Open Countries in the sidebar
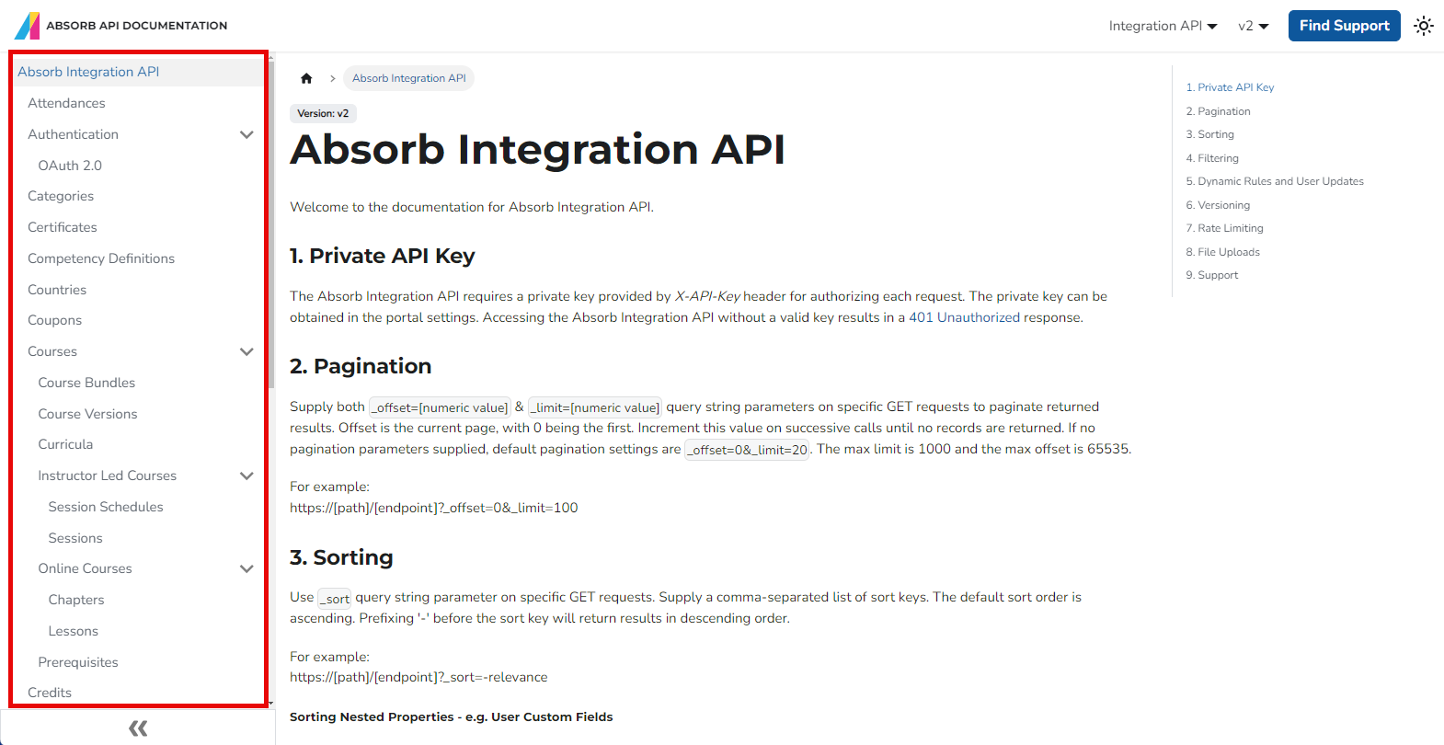This screenshot has height=745, width=1444. tap(57, 290)
